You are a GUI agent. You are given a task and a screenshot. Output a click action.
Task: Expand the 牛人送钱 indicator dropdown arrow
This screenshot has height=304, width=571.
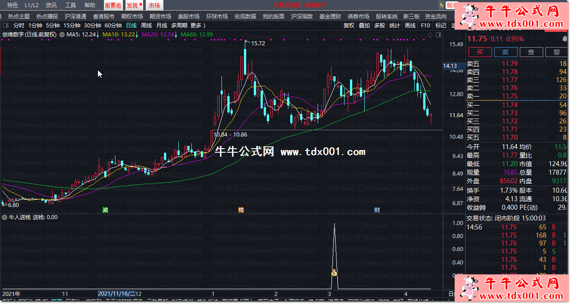(4, 217)
